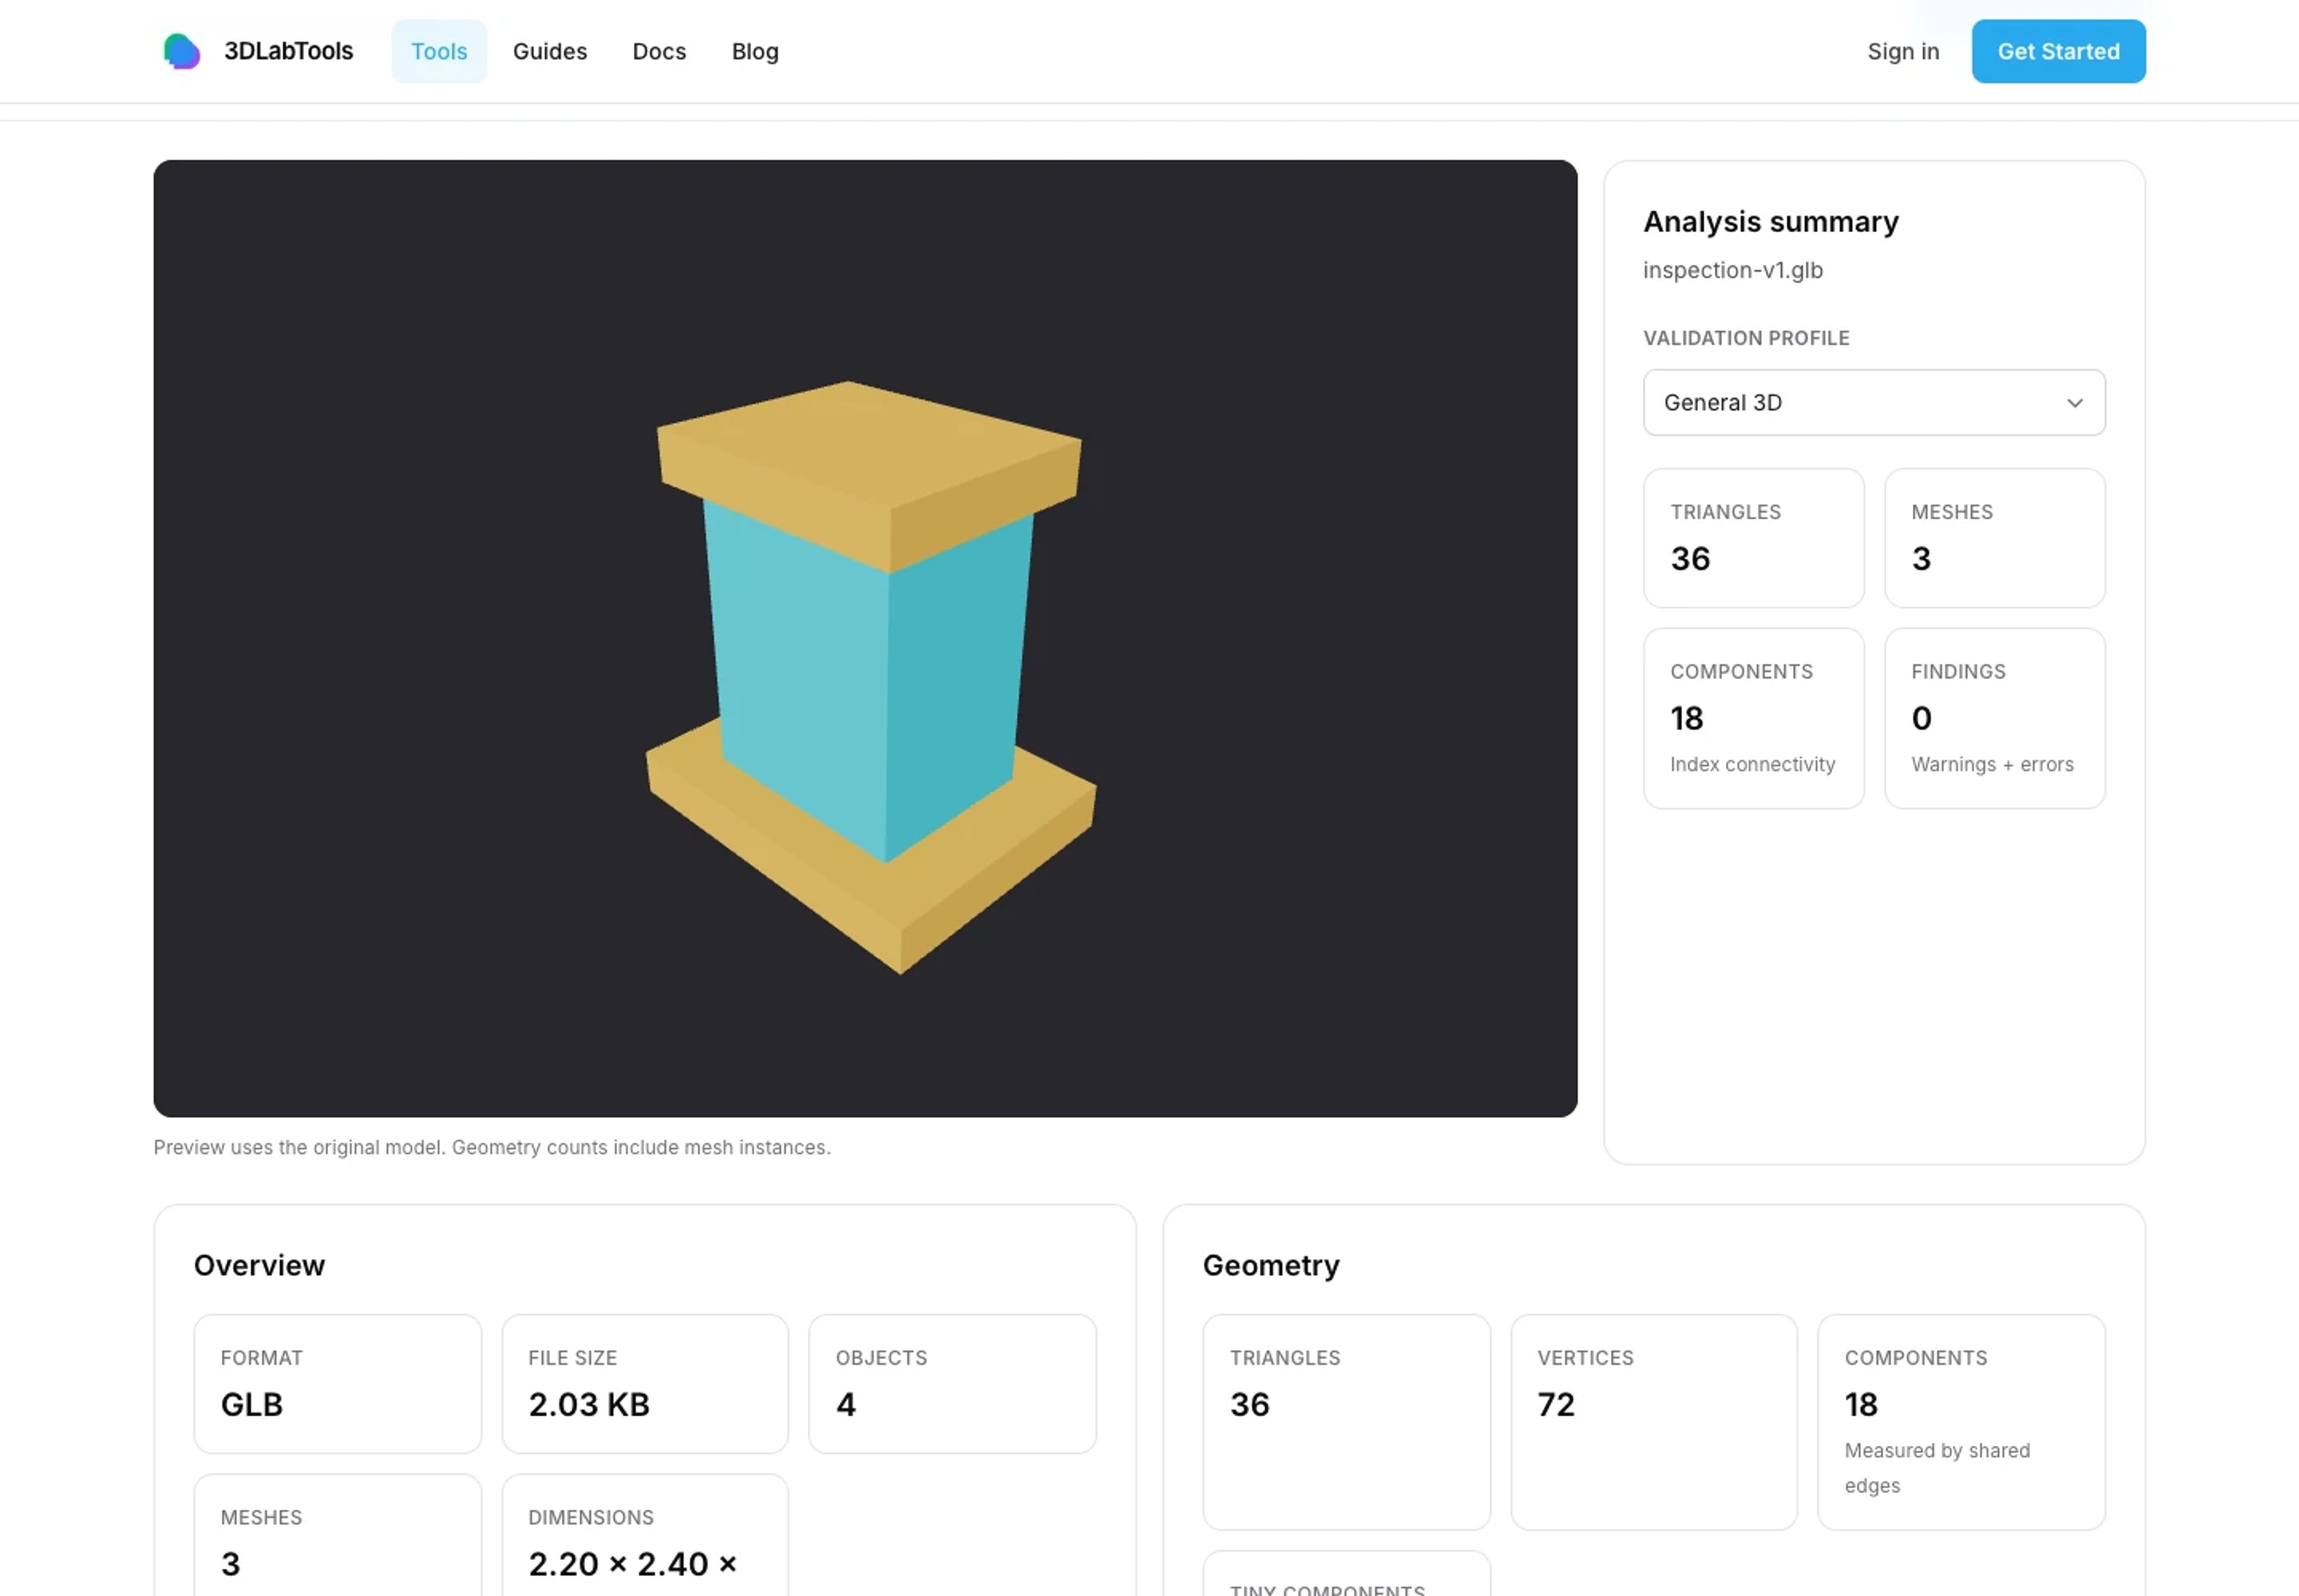Click the Triangles 36 summary card
Screen dimensions: 2299x1596
click(1754, 538)
